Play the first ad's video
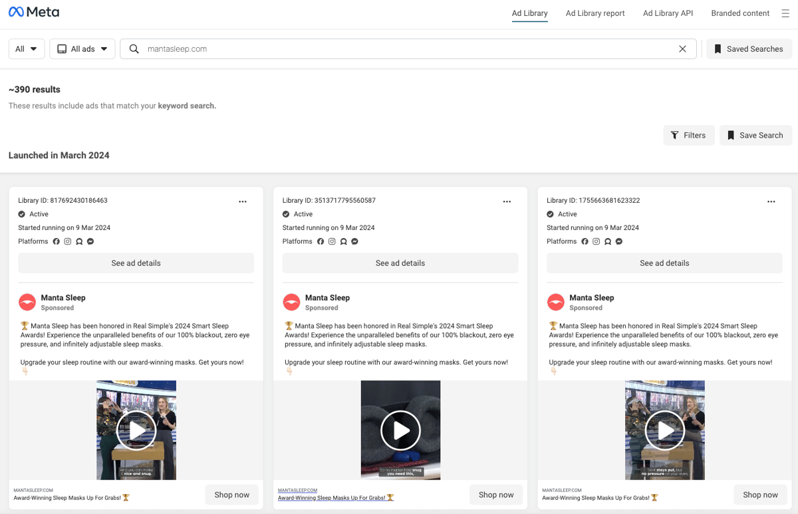This screenshot has height=514, width=798. tap(136, 430)
